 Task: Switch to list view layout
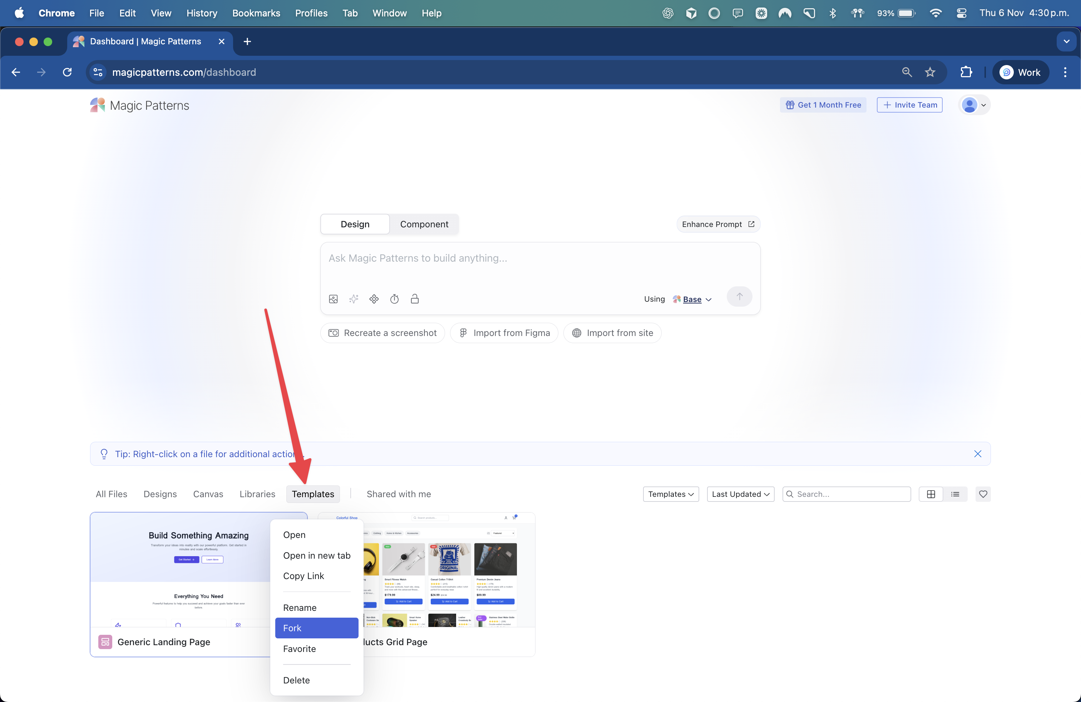pos(955,494)
